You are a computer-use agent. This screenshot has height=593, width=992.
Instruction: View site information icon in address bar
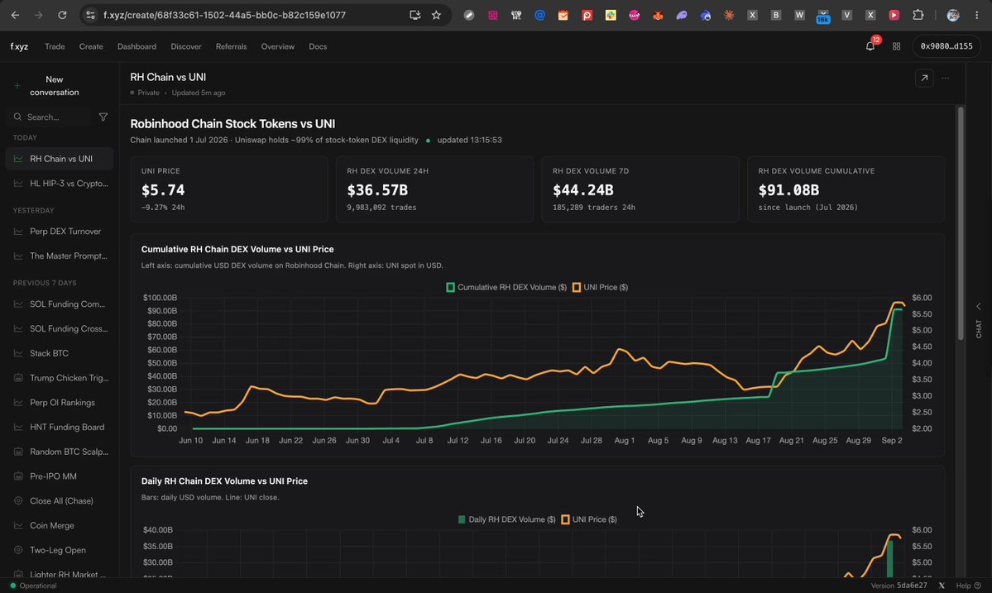pyautogui.click(x=90, y=15)
